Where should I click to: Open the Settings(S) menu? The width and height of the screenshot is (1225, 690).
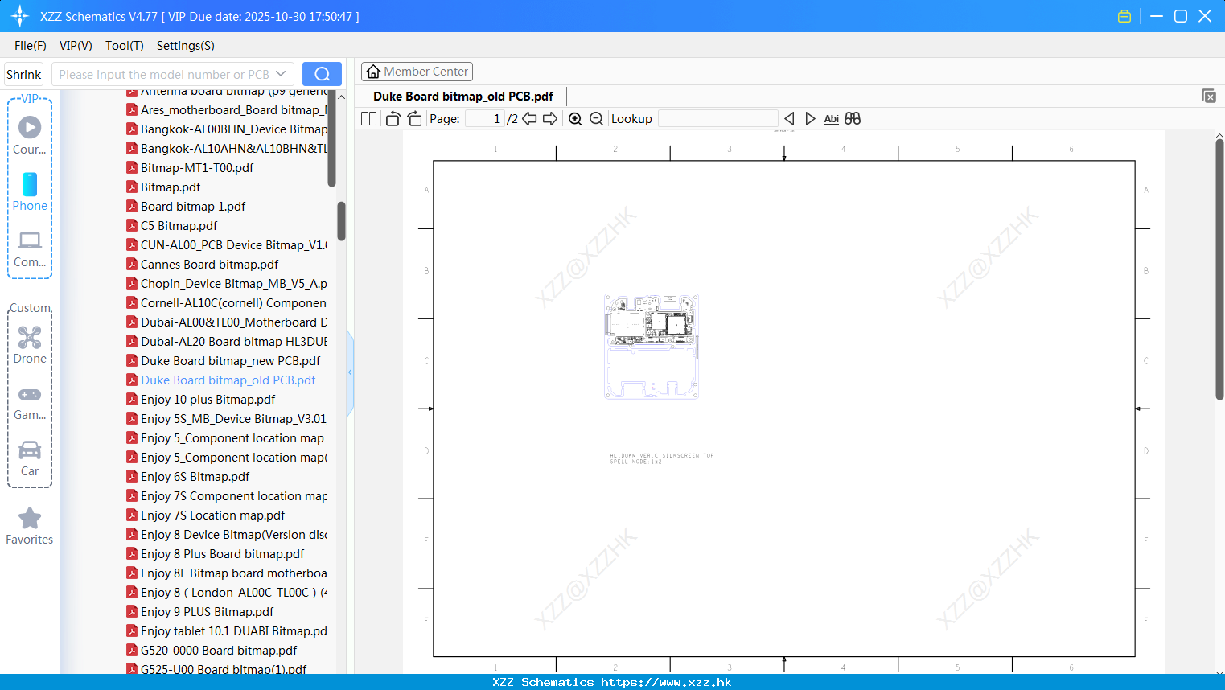pyautogui.click(x=186, y=46)
